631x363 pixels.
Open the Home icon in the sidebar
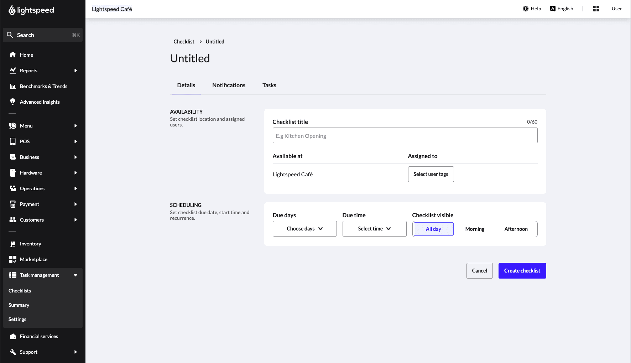13,55
